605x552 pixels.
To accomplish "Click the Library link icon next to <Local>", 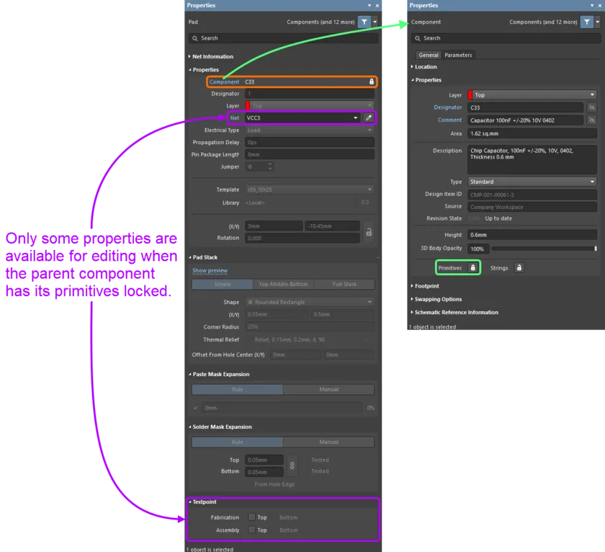I will pos(365,202).
